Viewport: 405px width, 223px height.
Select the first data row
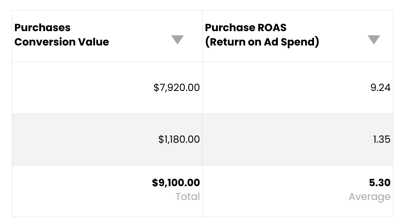click(x=202, y=88)
